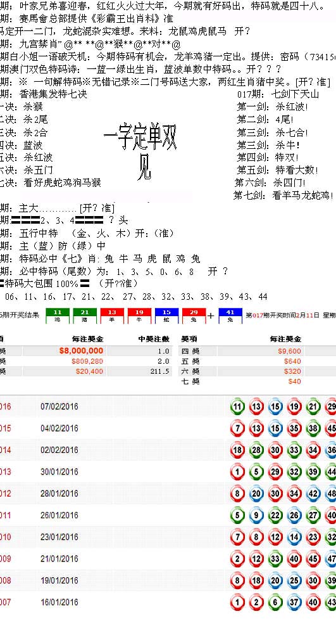
Task: Click green ball 6 in 16/01/2016 row
Action: [x=275, y=602]
